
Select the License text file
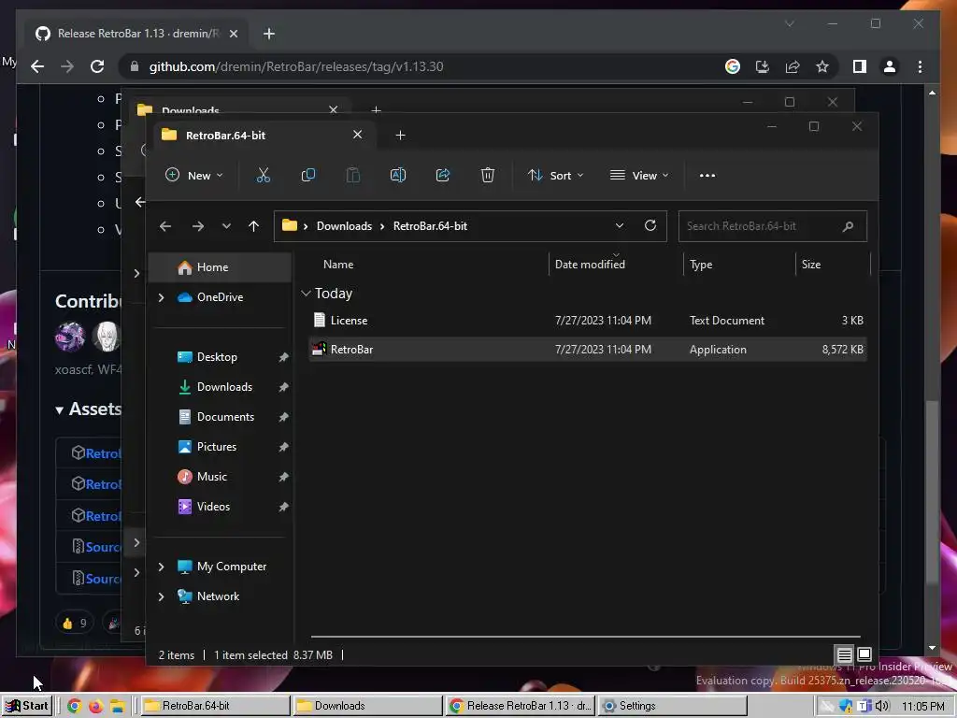[588, 321]
